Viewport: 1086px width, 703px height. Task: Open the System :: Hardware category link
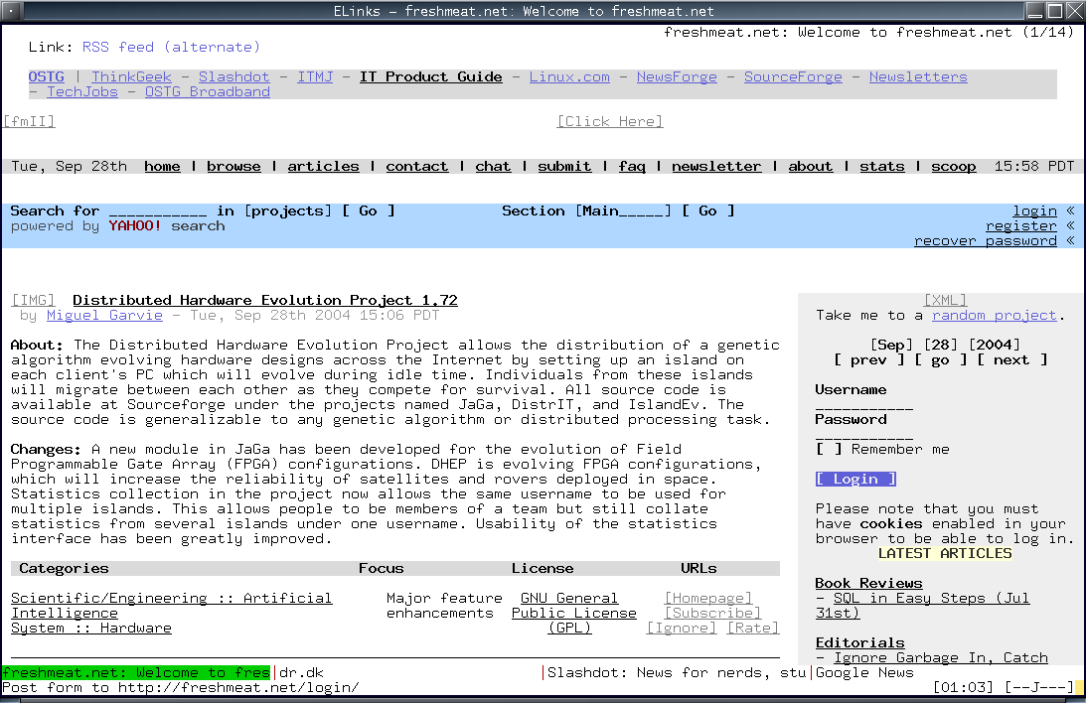91,629
